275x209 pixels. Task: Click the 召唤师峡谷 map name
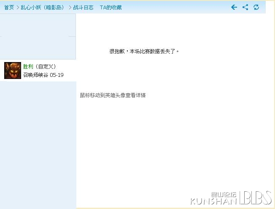click(x=35, y=75)
